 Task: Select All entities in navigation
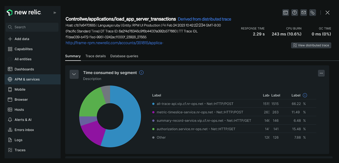point(23,59)
